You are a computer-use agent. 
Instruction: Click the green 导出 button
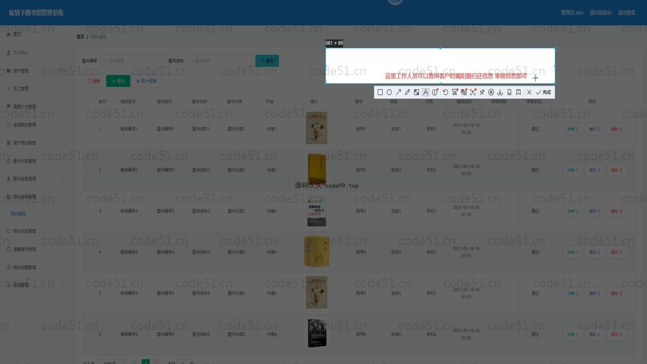[x=118, y=81]
